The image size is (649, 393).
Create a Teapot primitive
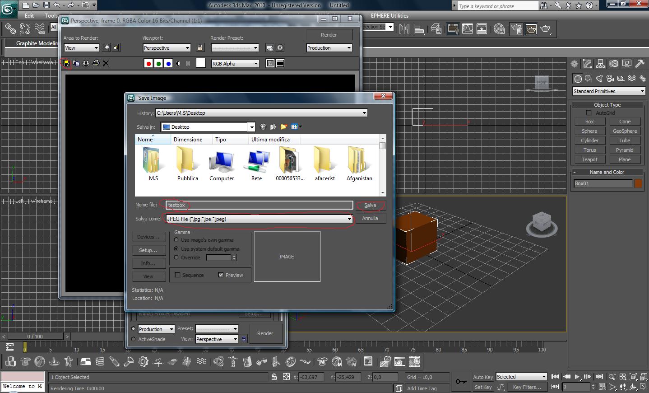589,159
